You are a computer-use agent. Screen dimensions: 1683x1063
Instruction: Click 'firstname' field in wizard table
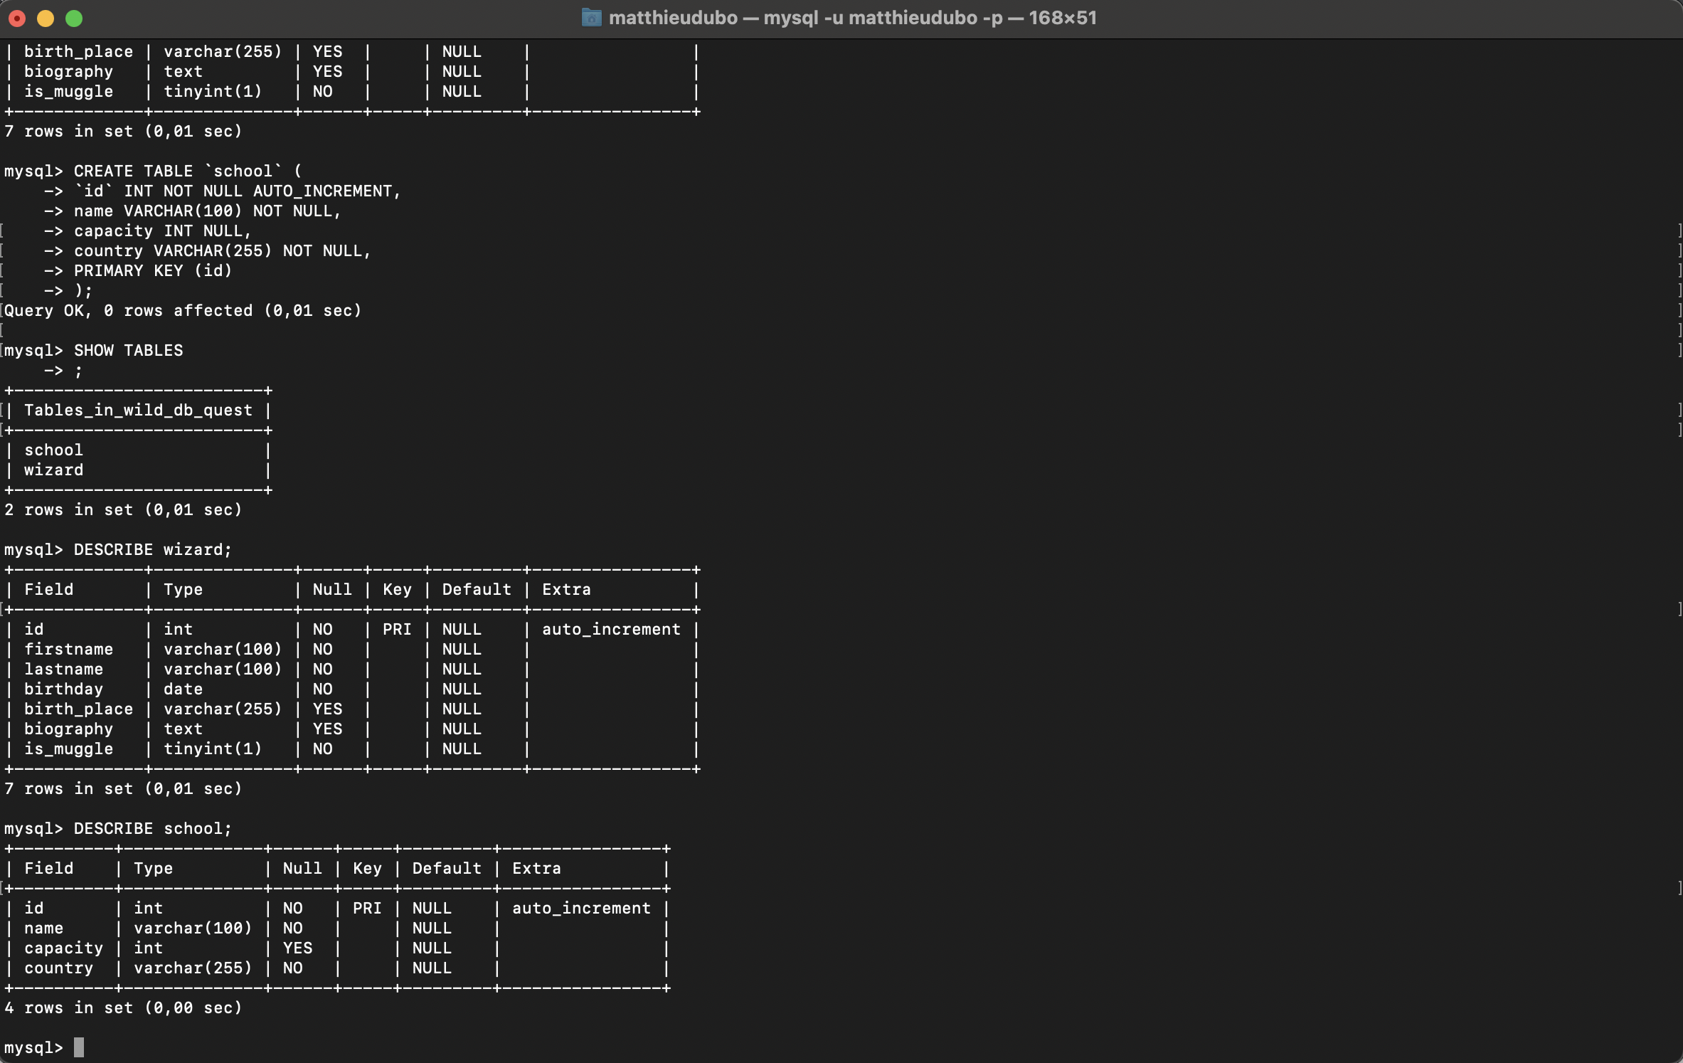pyautogui.click(x=68, y=650)
